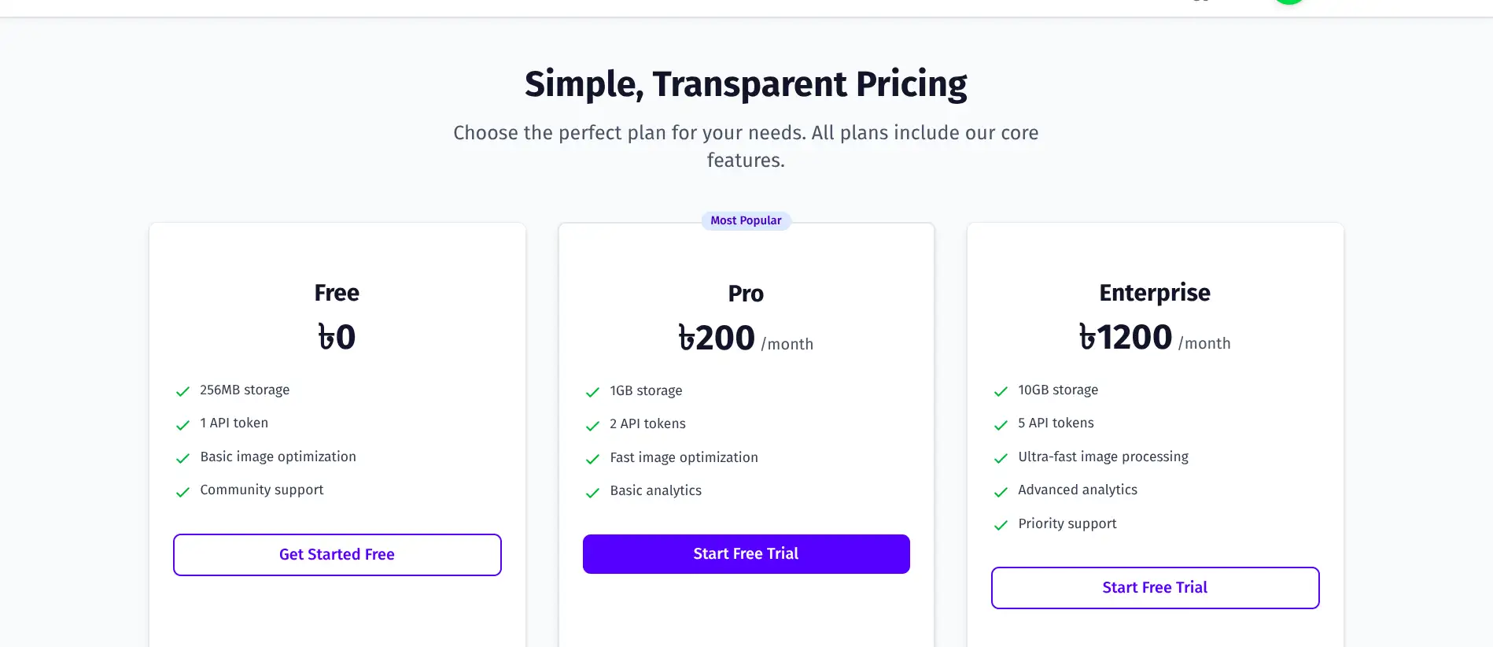Click the checkmark beside Priority support
This screenshot has height=647, width=1493.
[1001, 525]
